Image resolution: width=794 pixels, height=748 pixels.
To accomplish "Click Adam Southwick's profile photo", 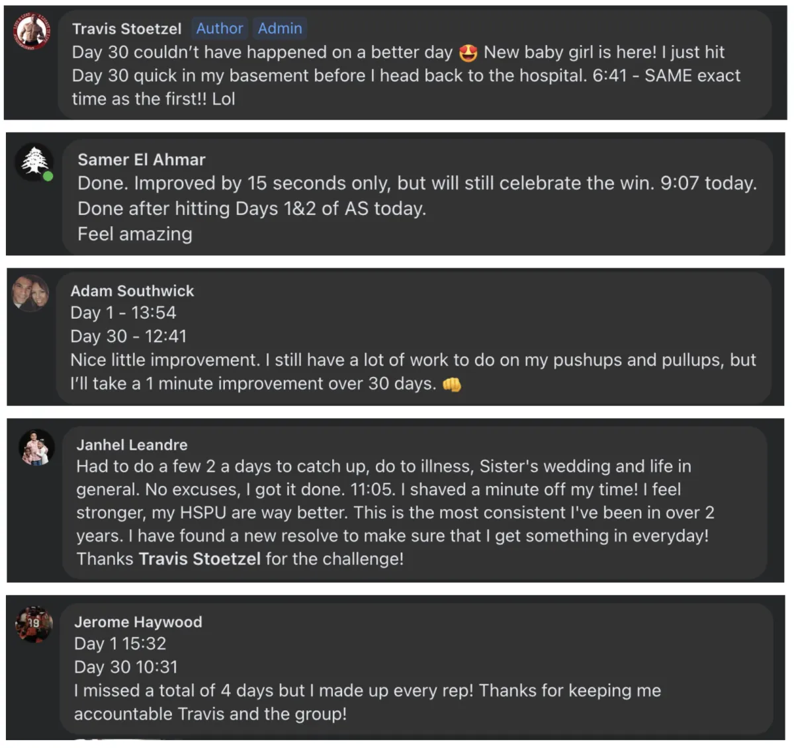I will click(x=30, y=292).
